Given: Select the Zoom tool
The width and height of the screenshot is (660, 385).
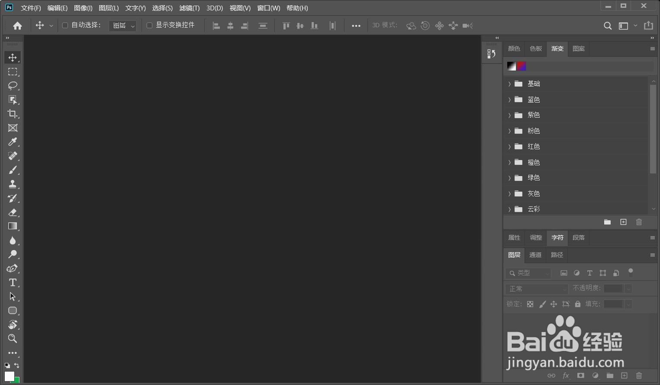Looking at the screenshot, I should point(13,339).
